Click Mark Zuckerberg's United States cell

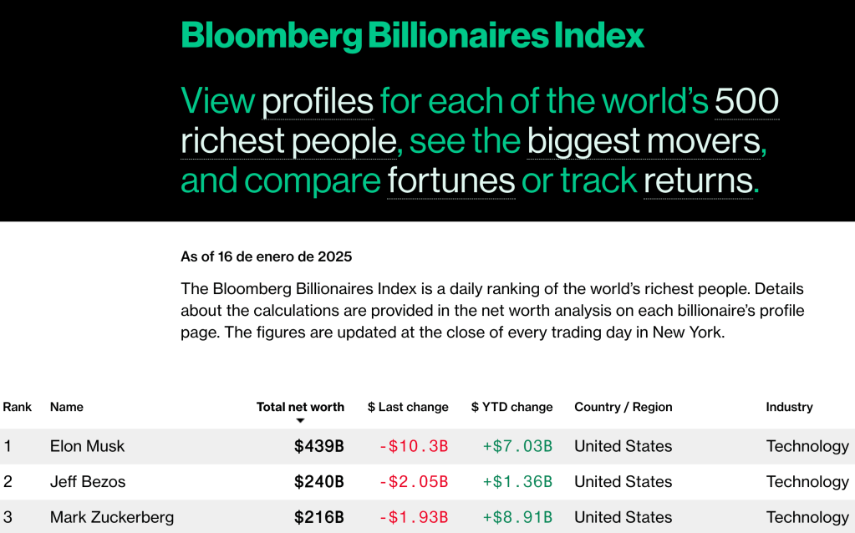click(x=623, y=517)
